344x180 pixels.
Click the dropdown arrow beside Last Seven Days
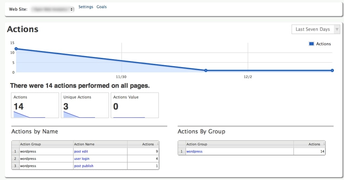337,29
